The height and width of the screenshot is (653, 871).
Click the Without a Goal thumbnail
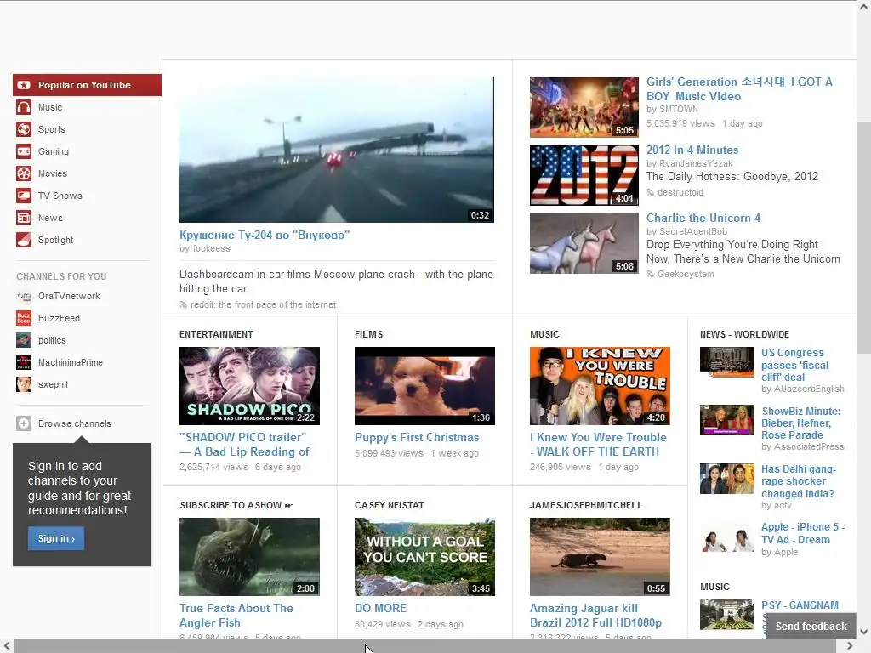424,557
